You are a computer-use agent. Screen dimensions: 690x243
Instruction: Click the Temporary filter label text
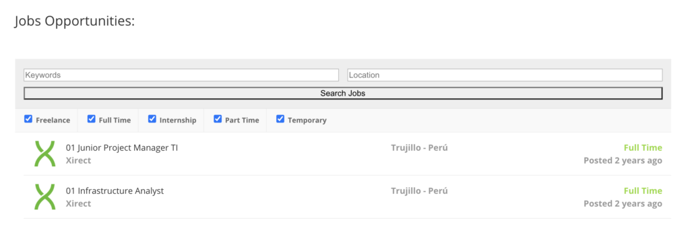[x=307, y=120]
